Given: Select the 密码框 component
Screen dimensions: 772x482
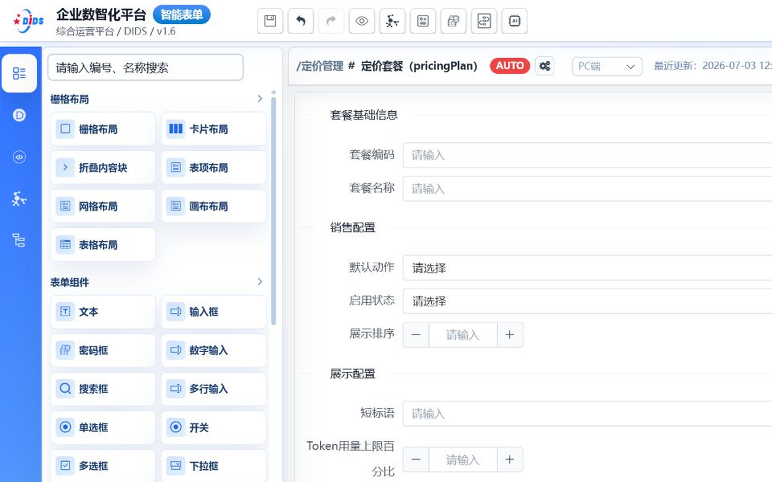Looking at the screenshot, I should [x=103, y=350].
